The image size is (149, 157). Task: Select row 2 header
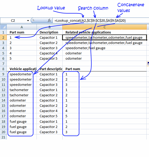click(x=3, y=37)
